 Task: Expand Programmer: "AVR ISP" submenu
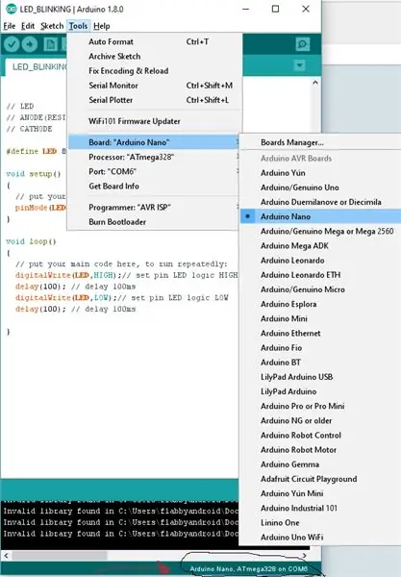click(x=155, y=208)
